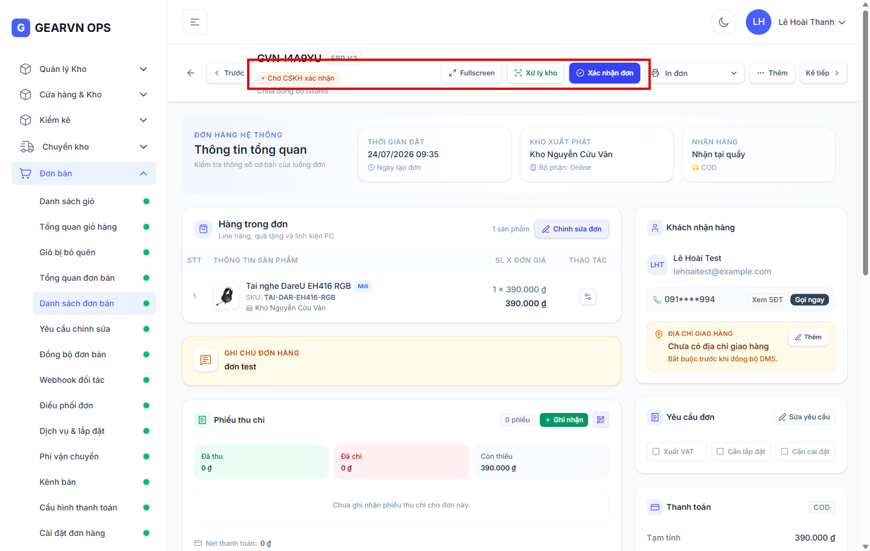Open the QR code icon in Phiếu thu chi
The width and height of the screenshot is (870, 551).
(x=601, y=420)
